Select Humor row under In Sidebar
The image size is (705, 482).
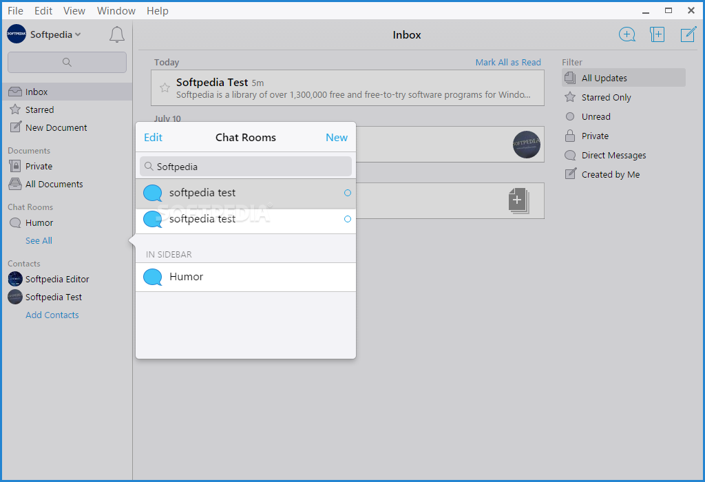coord(246,277)
